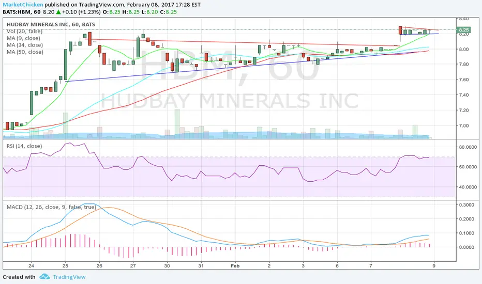Click the 24 date label on time axis
482x284 pixels.
pyautogui.click(x=31, y=266)
